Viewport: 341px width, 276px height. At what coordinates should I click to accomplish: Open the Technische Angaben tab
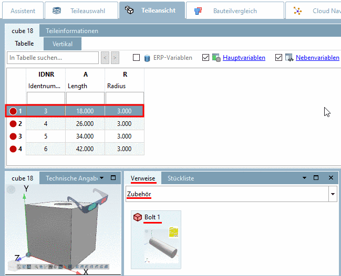(72, 178)
